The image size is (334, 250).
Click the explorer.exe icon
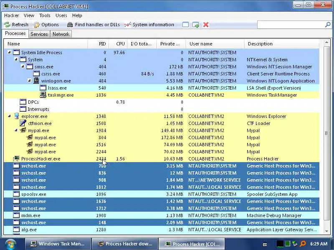click(x=16, y=116)
